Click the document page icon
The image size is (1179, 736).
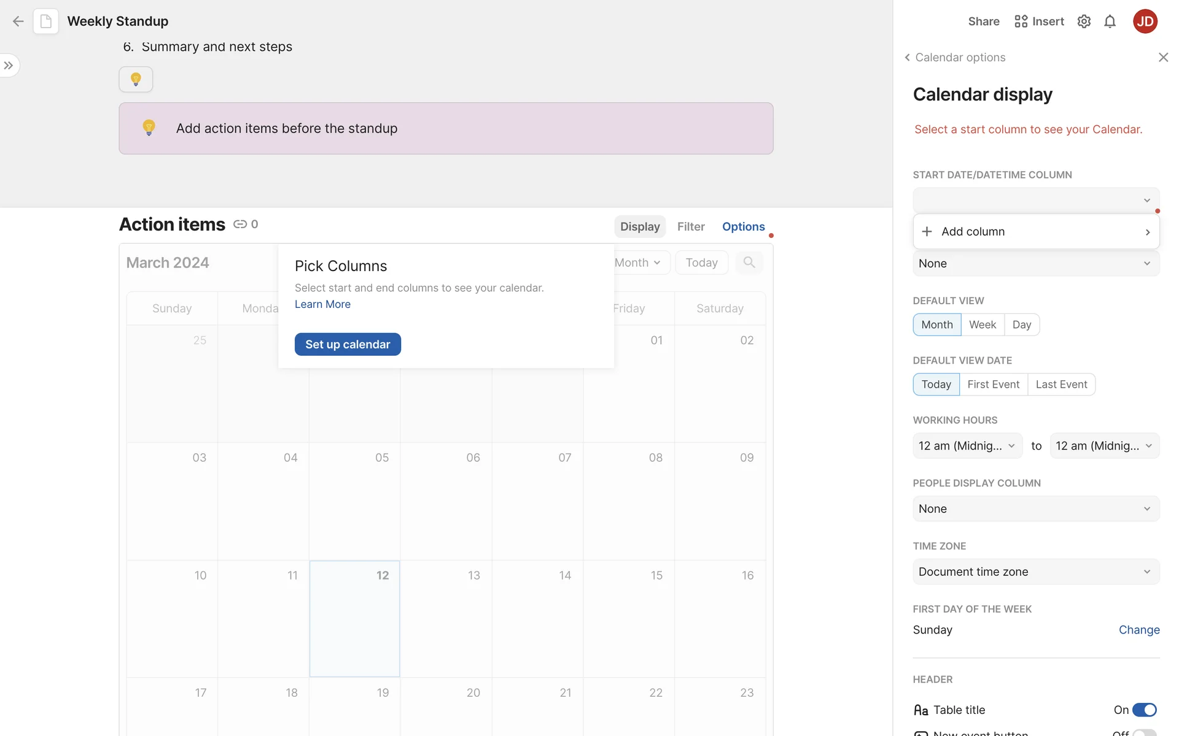(46, 21)
